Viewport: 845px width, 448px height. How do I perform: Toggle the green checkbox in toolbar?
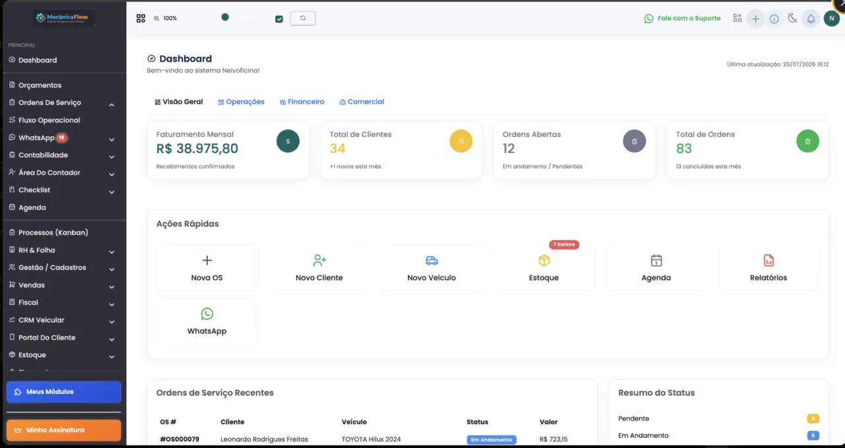[279, 18]
